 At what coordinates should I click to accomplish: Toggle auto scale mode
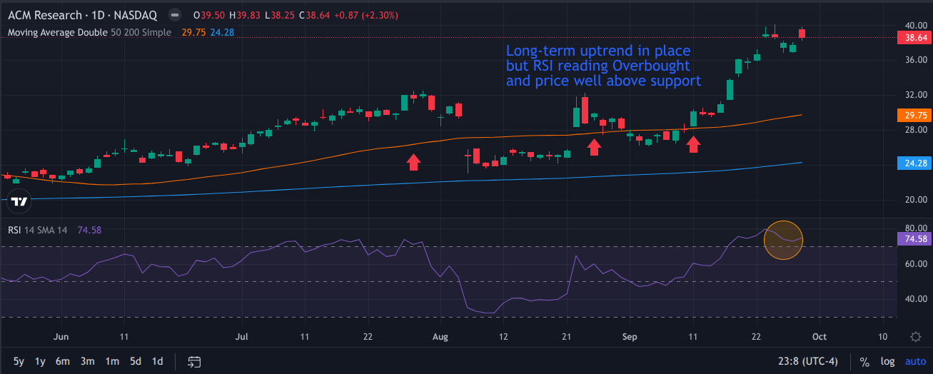pos(914,362)
